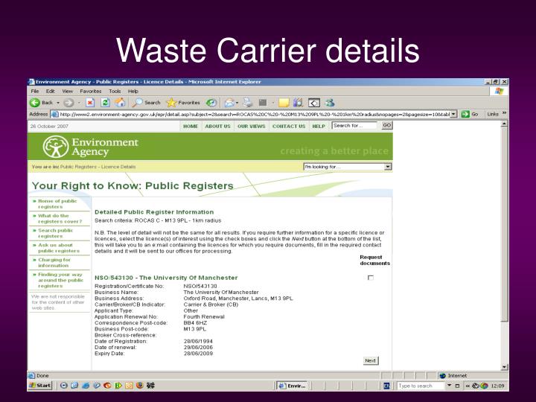
Task: Open the View menu
Action: click(x=67, y=92)
